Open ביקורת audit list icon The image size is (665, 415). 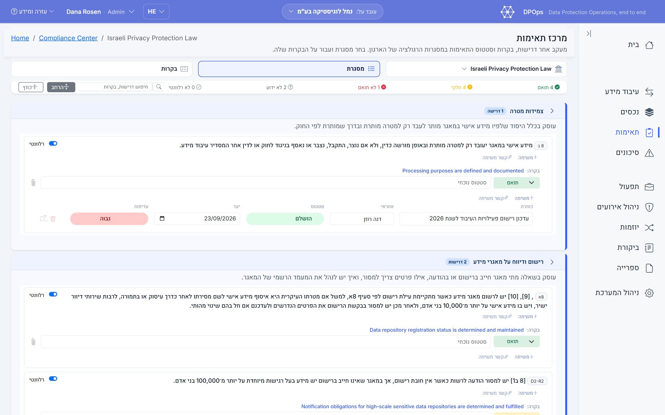[x=649, y=248]
